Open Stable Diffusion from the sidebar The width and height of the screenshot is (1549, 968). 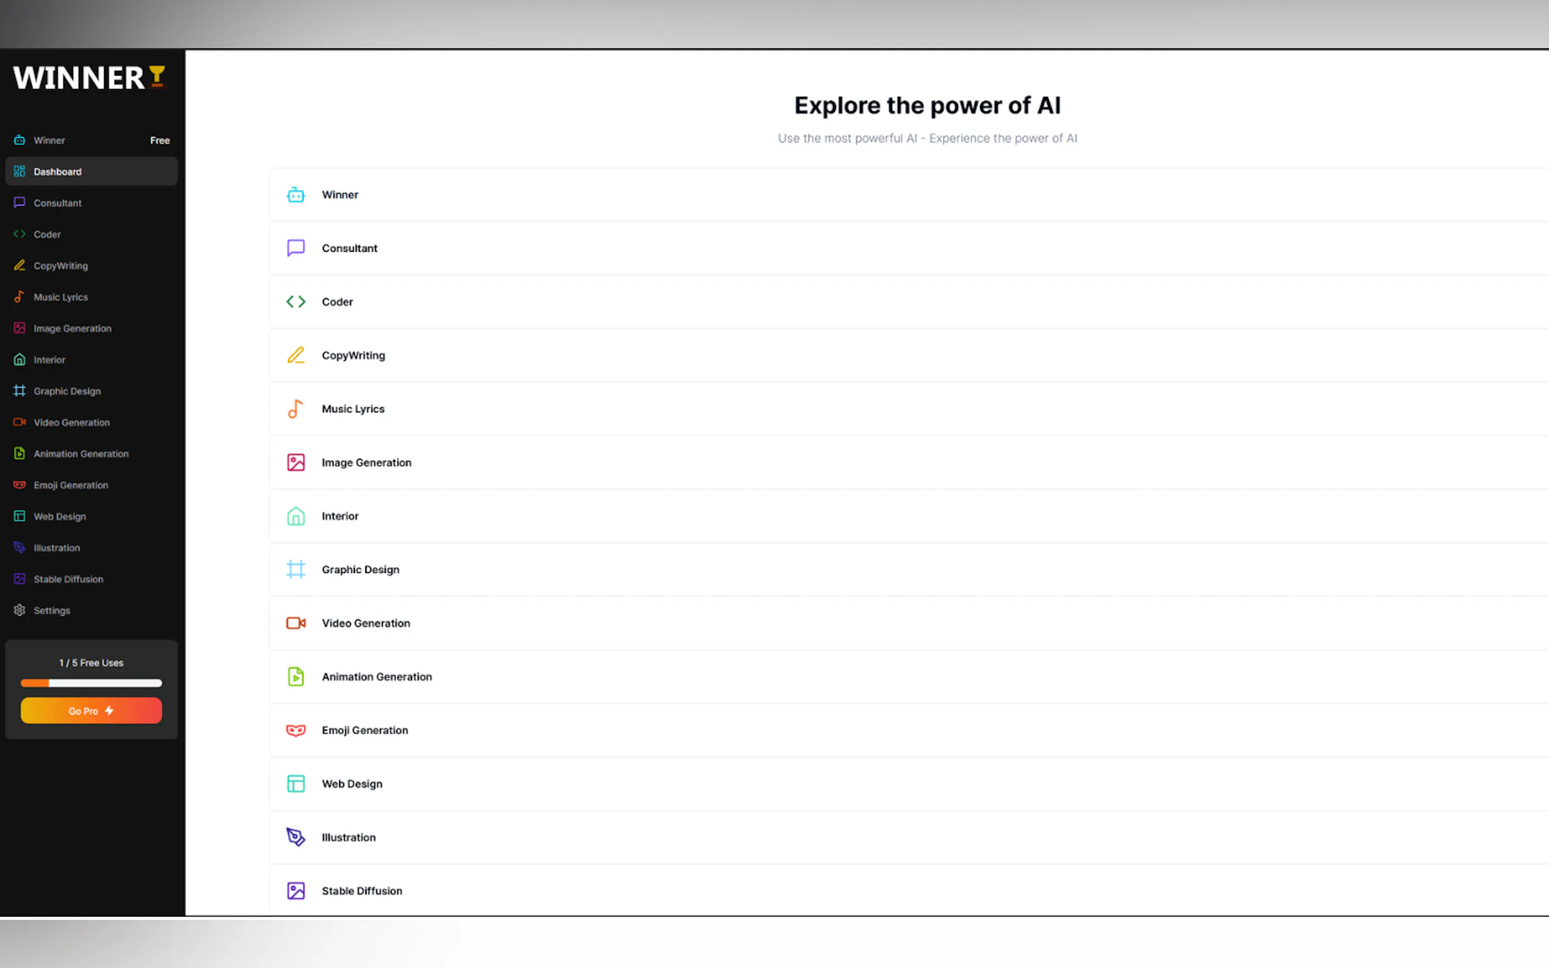(x=68, y=578)
